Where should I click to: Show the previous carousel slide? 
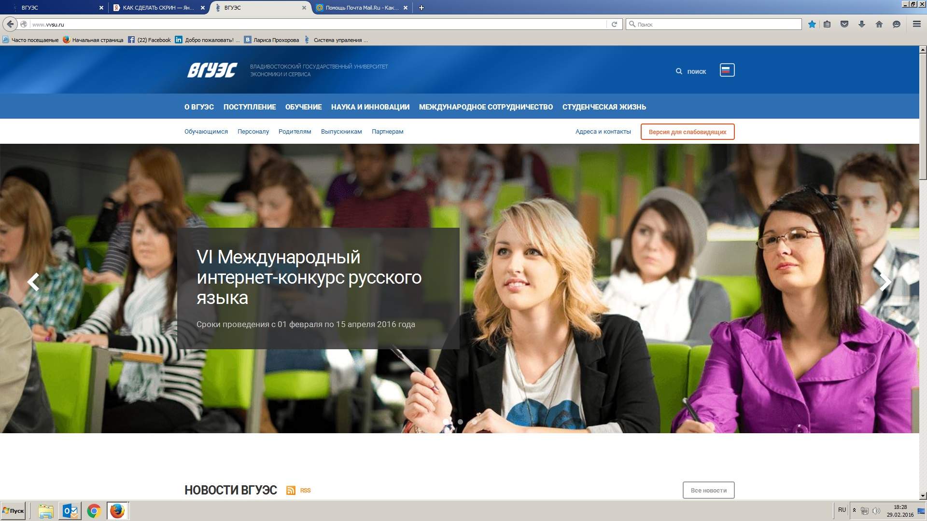[33, 282]
